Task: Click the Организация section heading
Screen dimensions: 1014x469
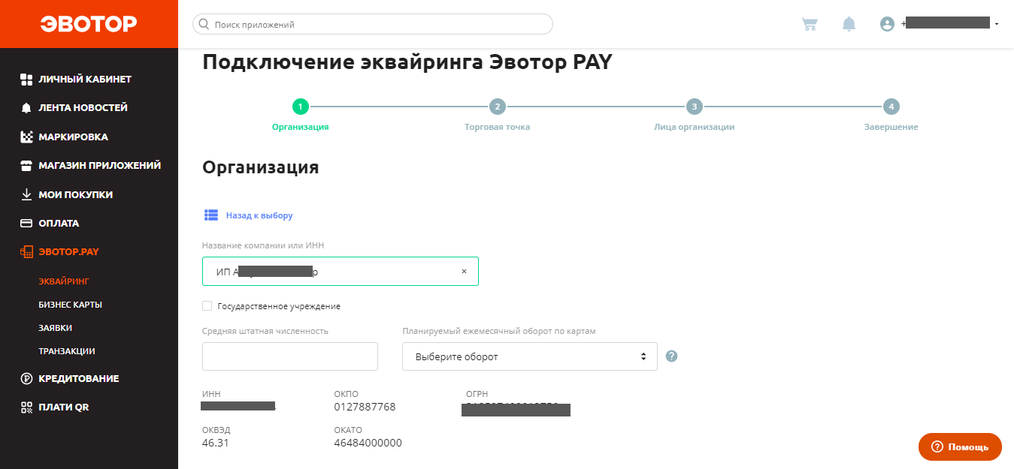Action: click(261, 167)
